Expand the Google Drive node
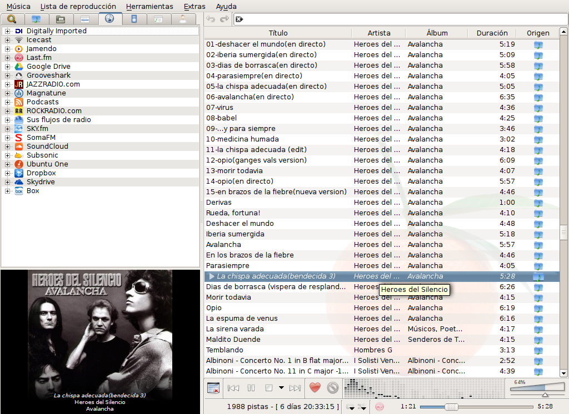 [7, 67]
